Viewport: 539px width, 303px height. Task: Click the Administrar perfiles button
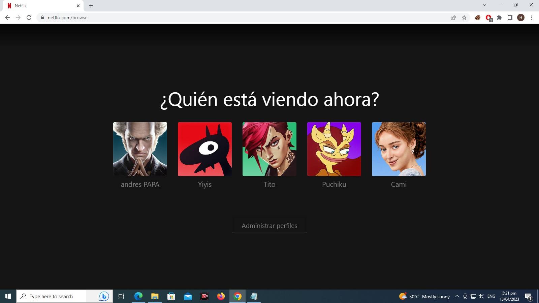tap(269, 226)
